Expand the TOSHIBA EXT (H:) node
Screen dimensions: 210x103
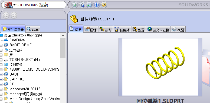(1, 60)
